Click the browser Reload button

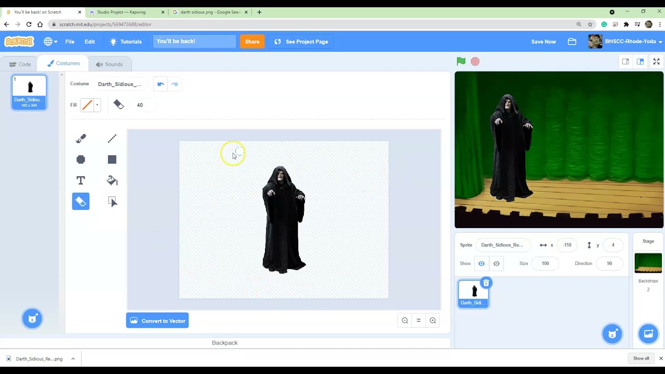(29, 24)
